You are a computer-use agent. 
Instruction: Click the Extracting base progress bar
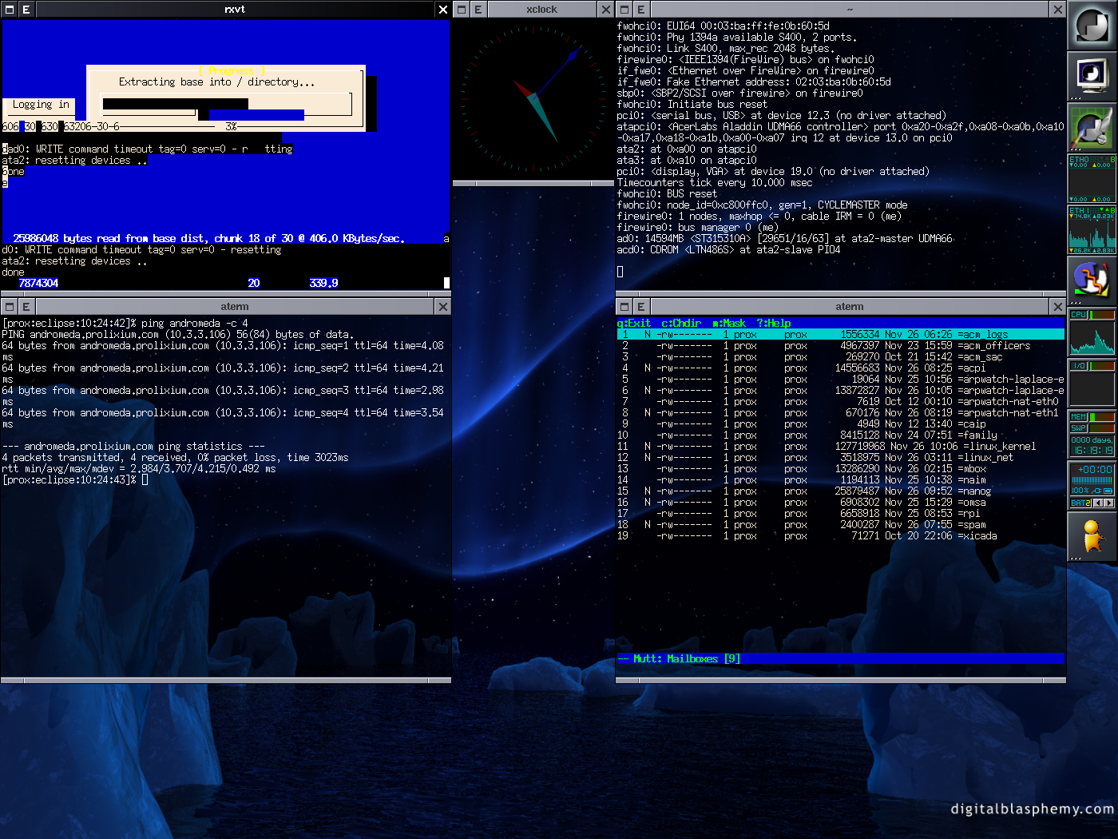(x=226, y=104)
